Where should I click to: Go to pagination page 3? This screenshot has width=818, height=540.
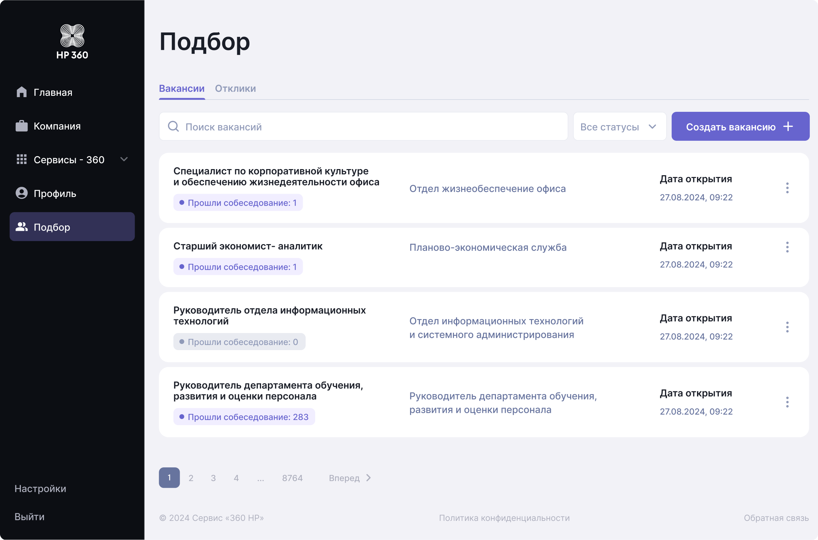(x=213, y=478)
